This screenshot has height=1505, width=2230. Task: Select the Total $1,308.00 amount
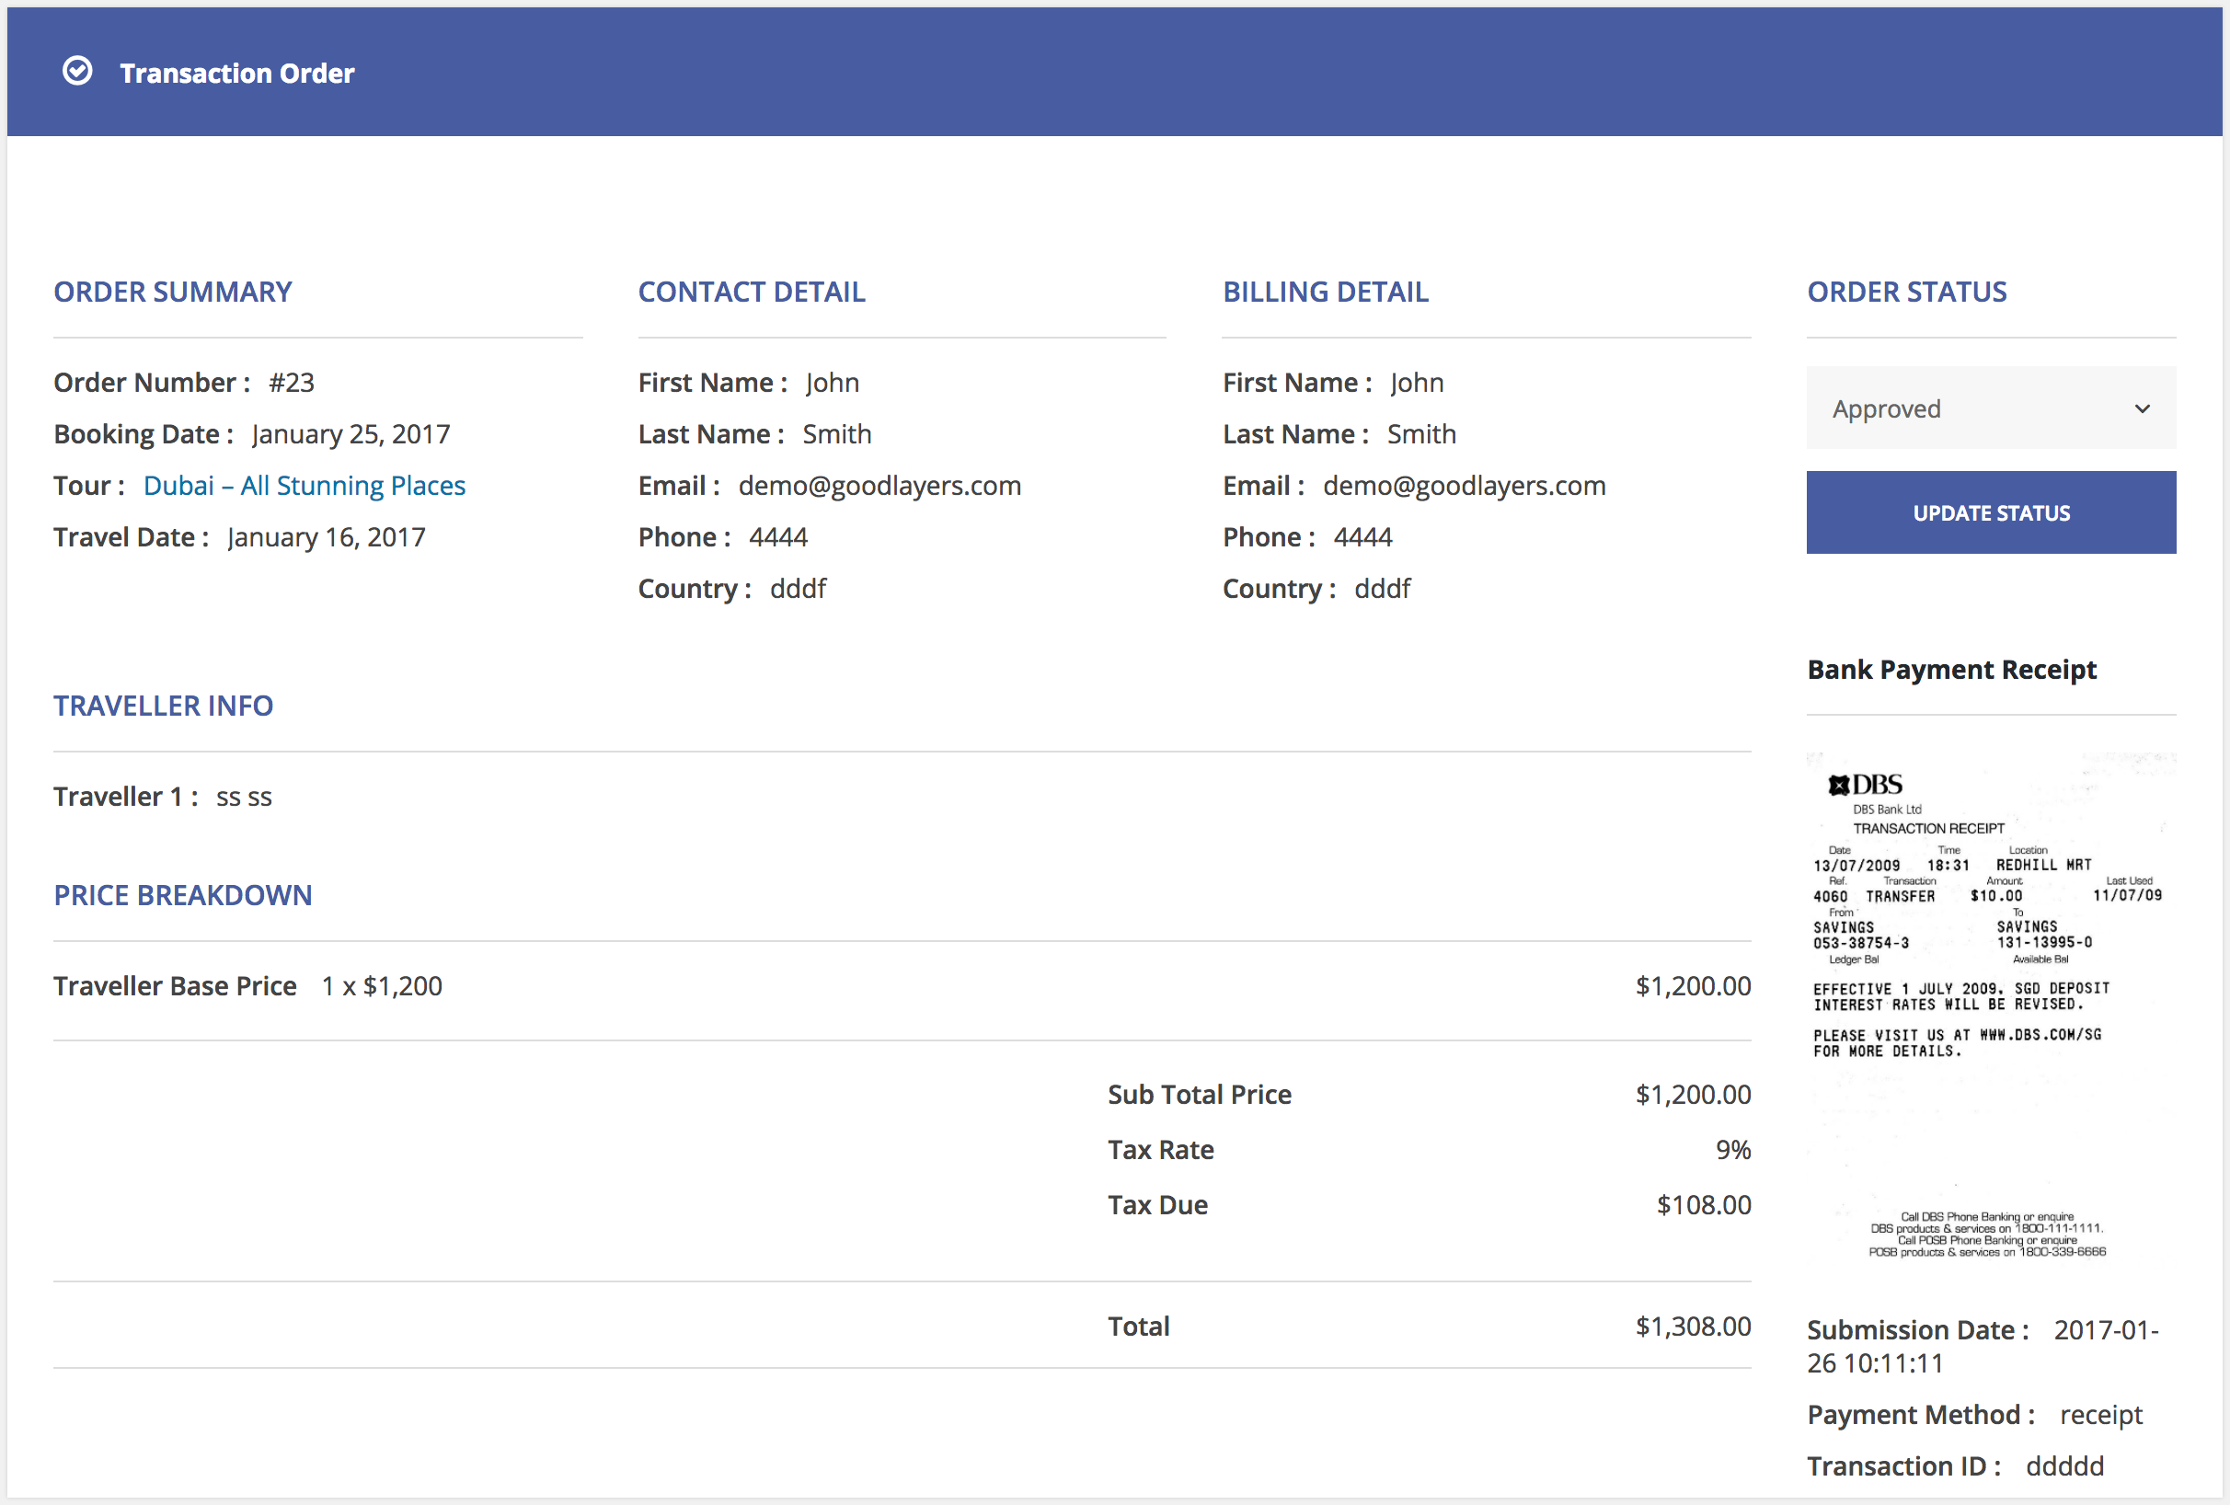point(1693,1326)
